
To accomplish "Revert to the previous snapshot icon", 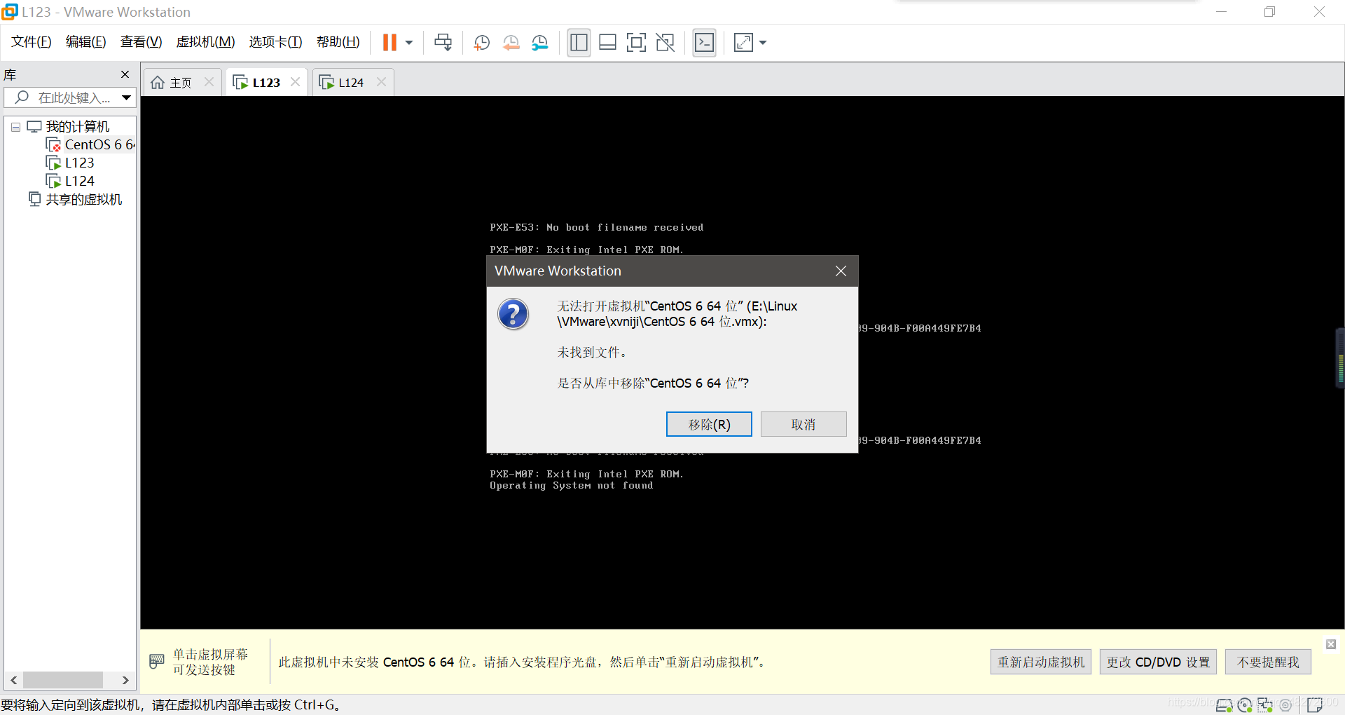I will [511, 43].
